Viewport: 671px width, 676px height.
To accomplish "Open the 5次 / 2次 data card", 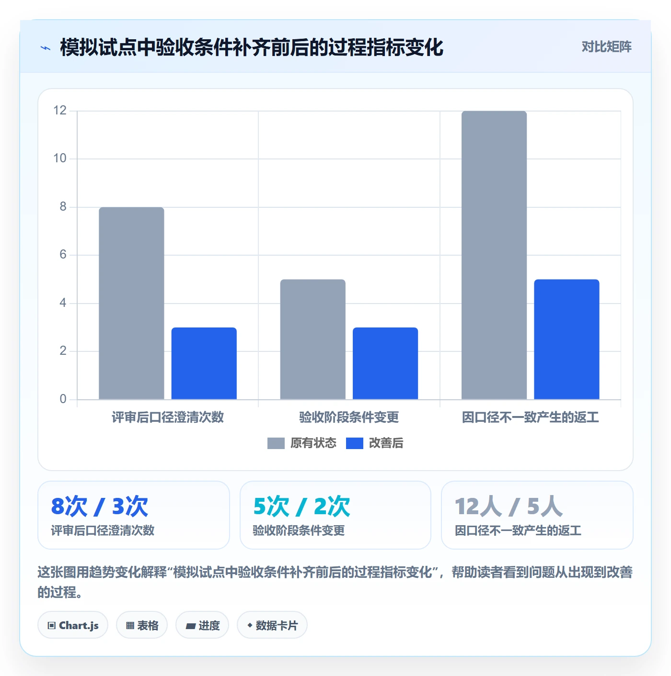I will (x=335, y=515).
